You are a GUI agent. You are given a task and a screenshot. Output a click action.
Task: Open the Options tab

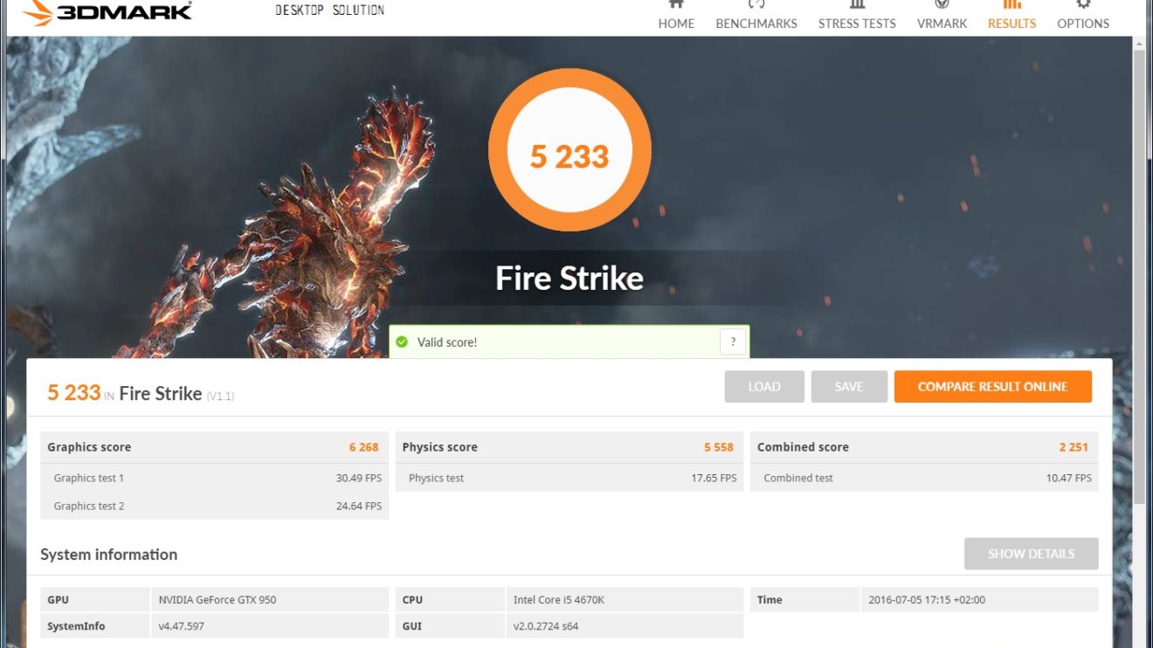click(x=1083, y=16)
